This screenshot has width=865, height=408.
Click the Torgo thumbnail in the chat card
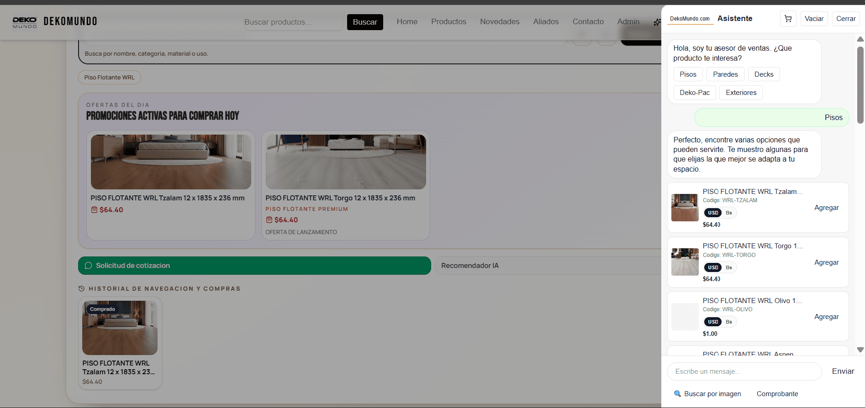[x=685, y=262]
